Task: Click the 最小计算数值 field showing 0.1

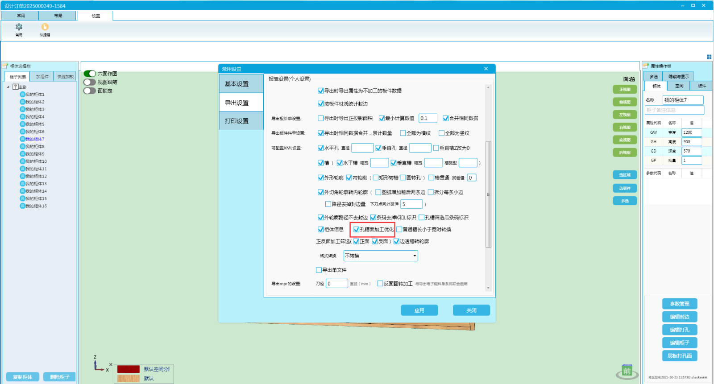Action: click(x=428, y=118)
